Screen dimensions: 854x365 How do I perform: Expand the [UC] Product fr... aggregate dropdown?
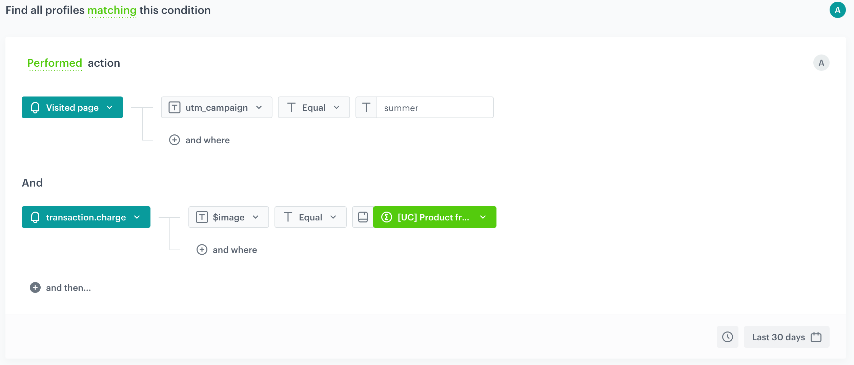pos(435,217)
